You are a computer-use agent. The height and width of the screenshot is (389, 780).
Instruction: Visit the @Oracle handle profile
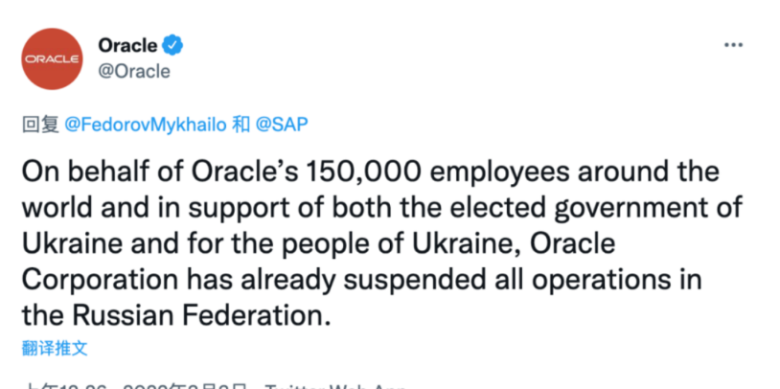(134, 72)
